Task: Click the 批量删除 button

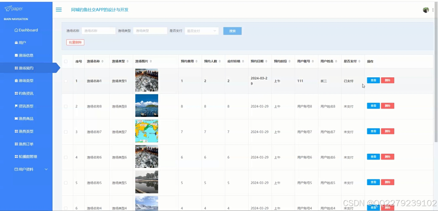Action: click(x=75, y=42)
